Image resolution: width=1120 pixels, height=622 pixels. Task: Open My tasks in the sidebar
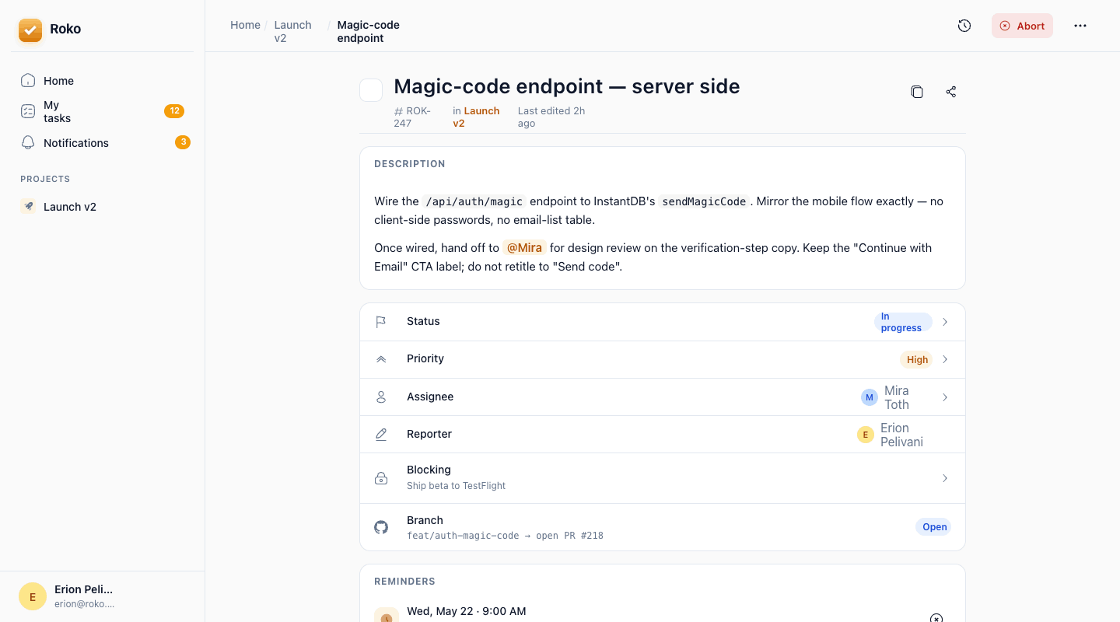click(x=103, y=111)
